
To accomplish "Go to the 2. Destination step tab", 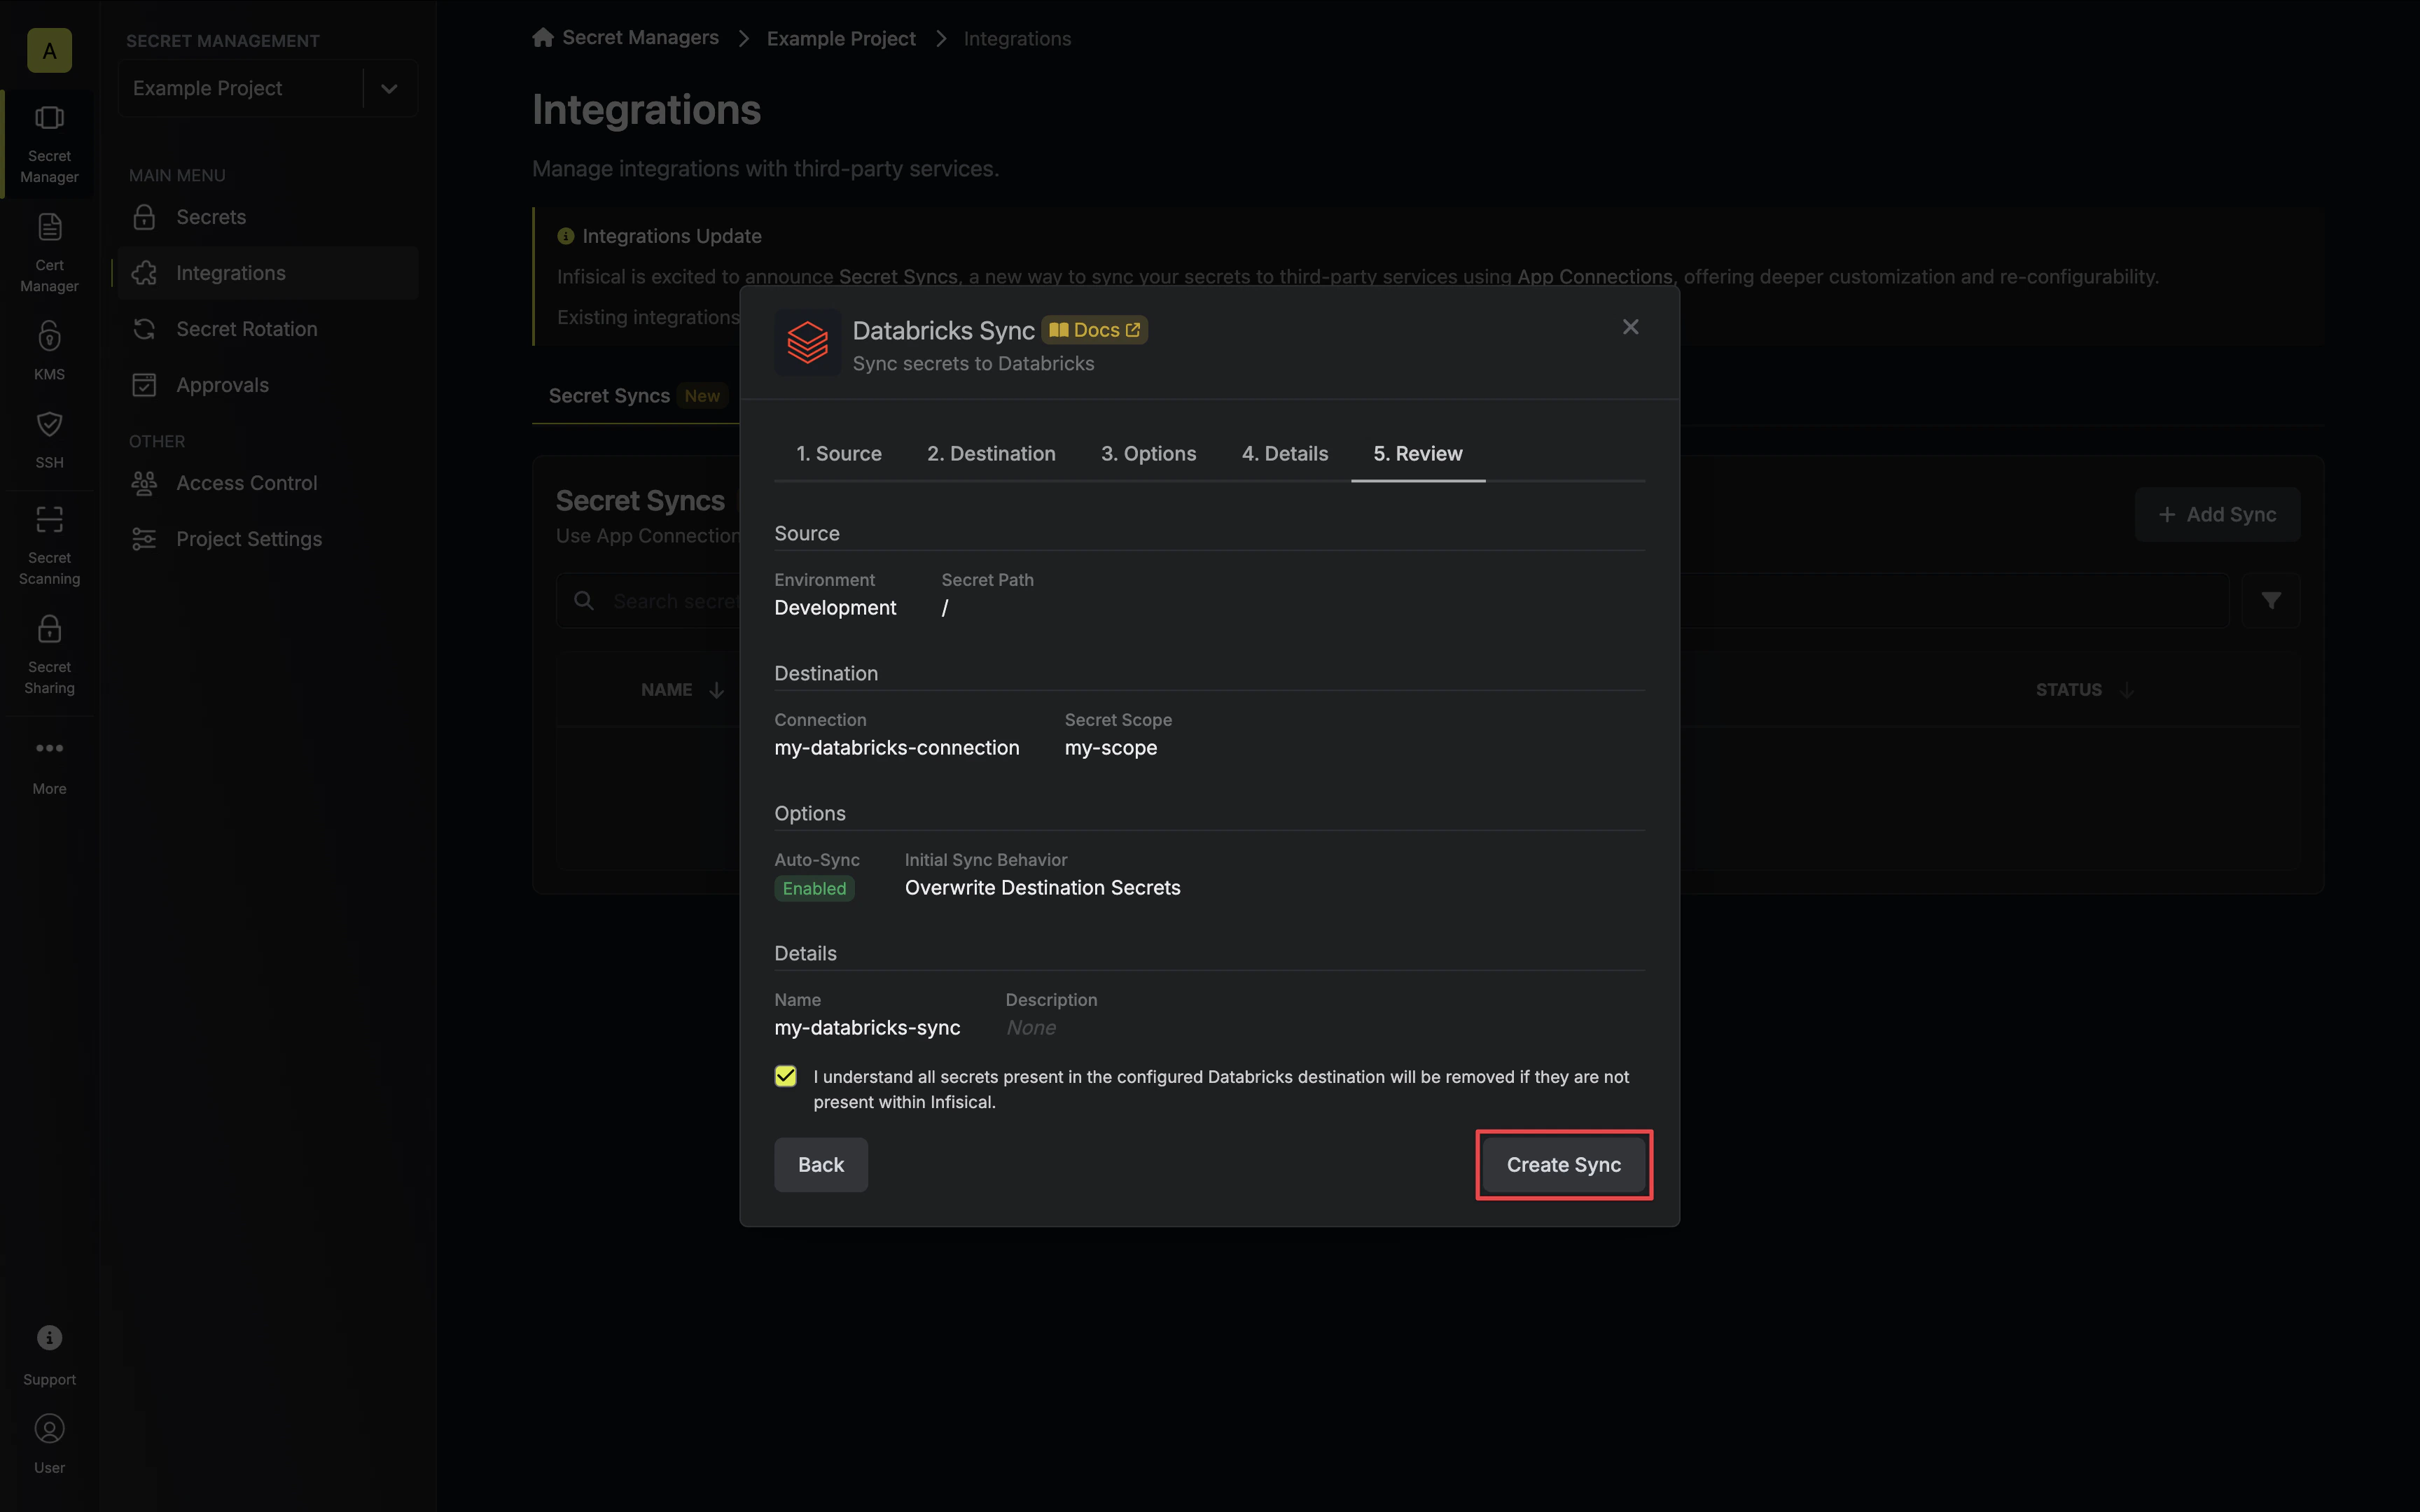I will [x=991, y=454].
